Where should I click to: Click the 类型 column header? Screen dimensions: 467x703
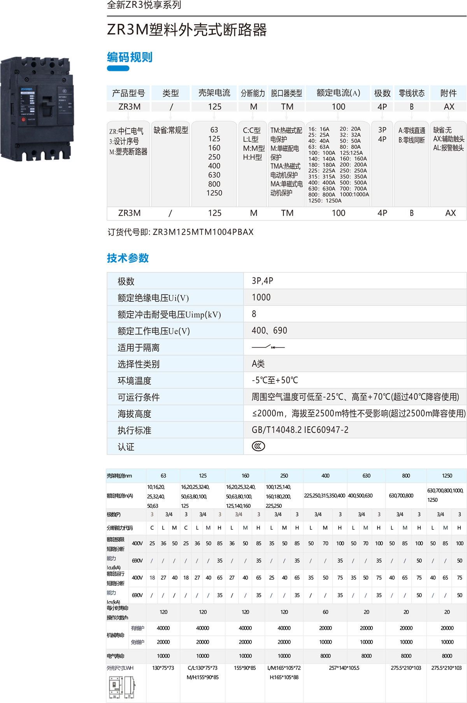tap(170, 93)
